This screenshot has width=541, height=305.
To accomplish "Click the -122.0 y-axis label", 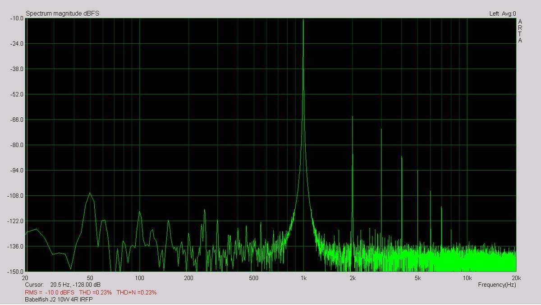I will click(x=15, y=221).
